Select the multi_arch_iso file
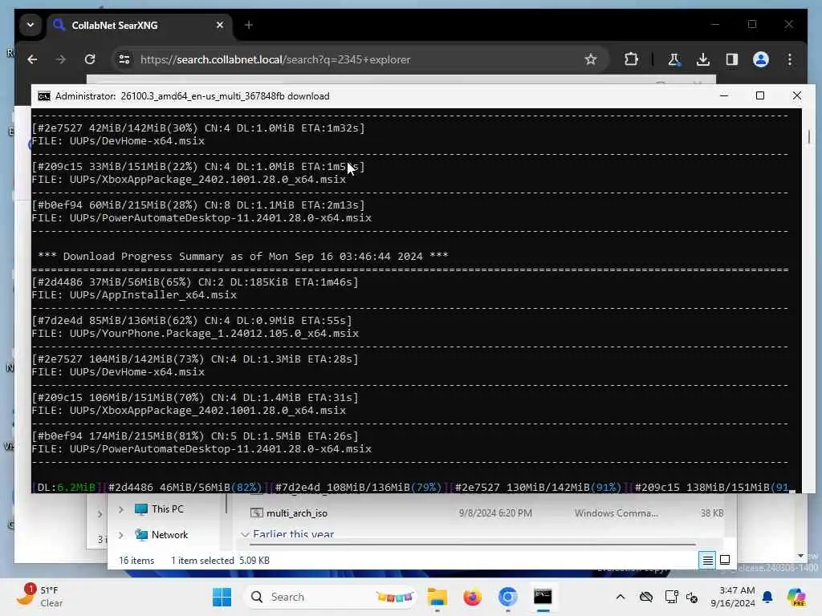Screen dimensions: 822x616 point(297,513)
